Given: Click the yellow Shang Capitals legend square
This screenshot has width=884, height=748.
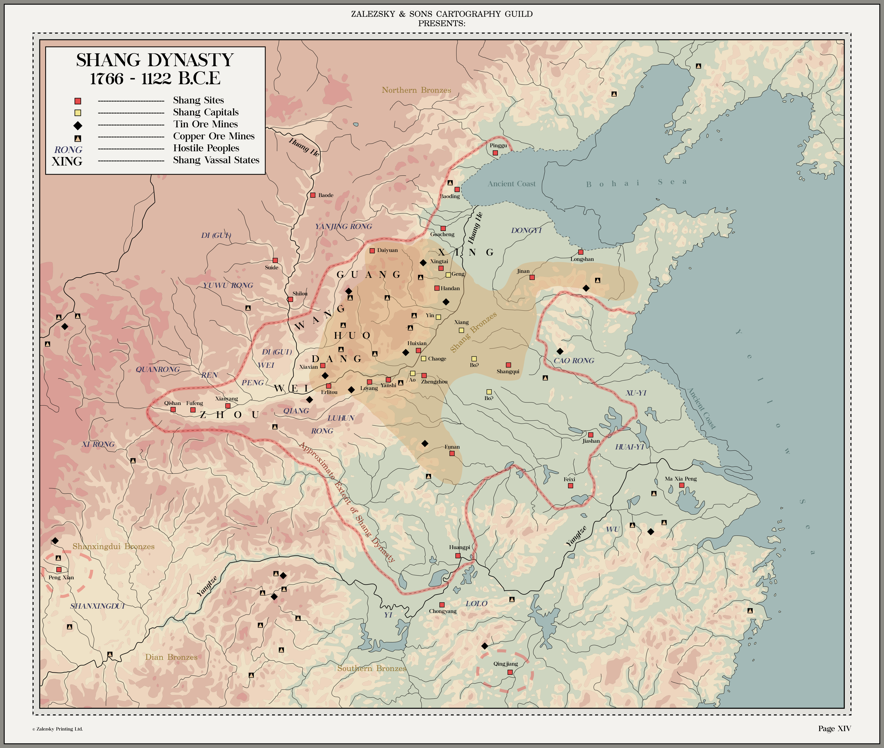Looking at the screenshot, I should [78, 113].
